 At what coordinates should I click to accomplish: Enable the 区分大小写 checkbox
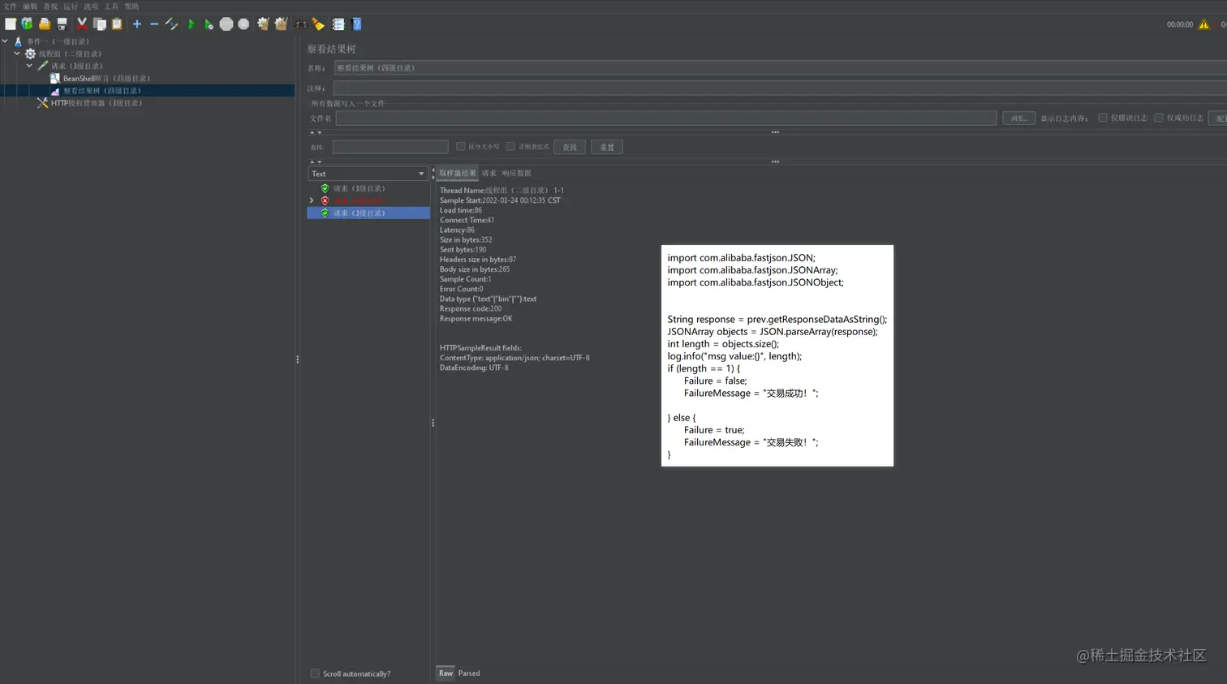[460, 147]
